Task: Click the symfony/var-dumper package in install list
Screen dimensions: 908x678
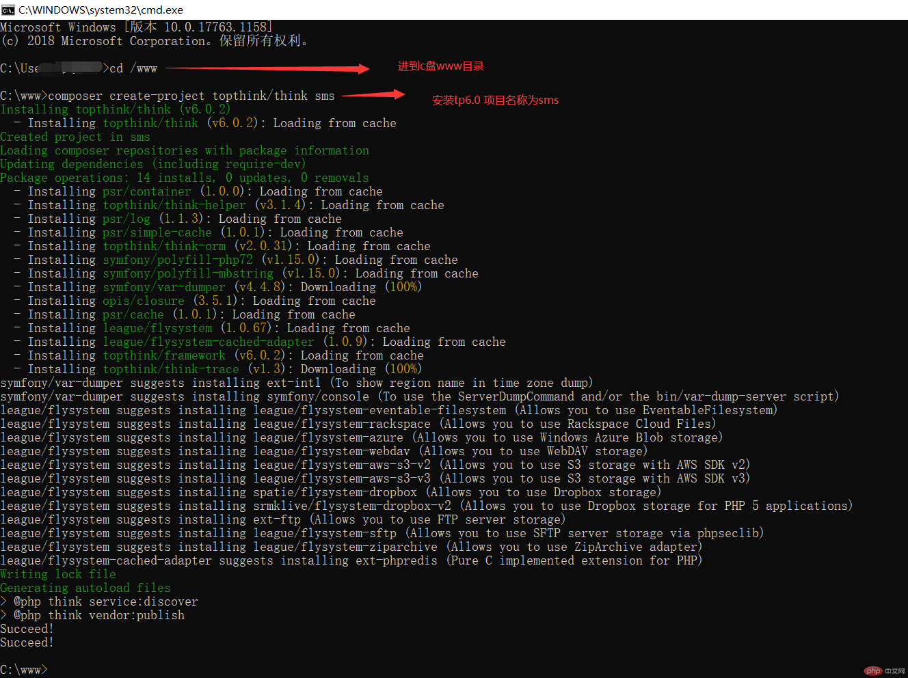Action: [164, 287]
